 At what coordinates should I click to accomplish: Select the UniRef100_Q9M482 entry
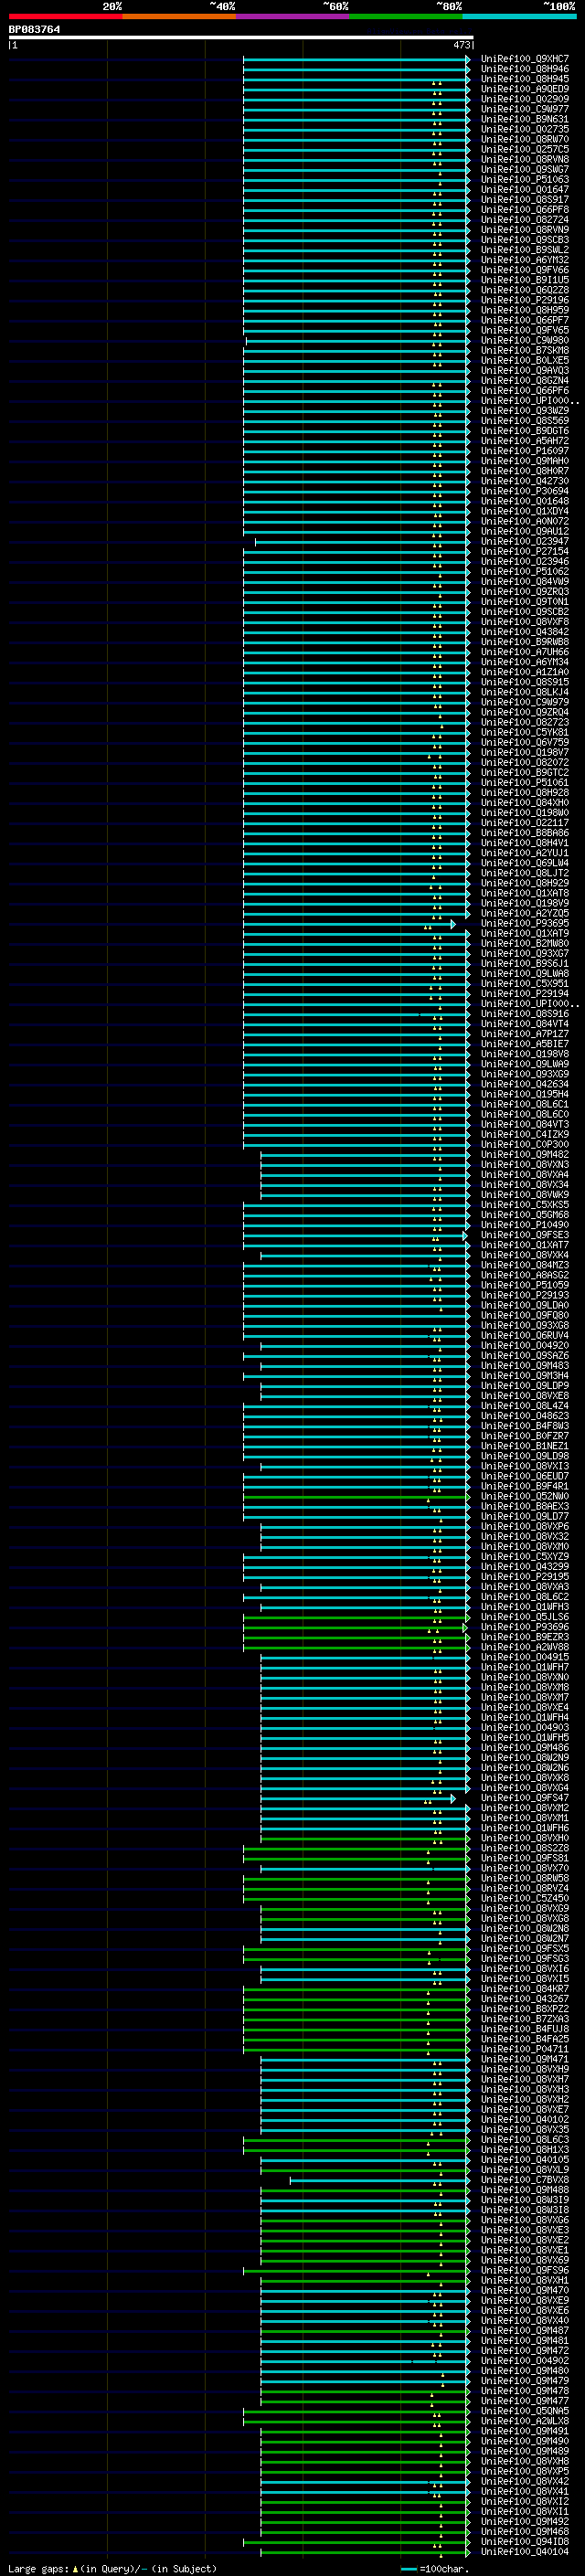click(525, 1155)
